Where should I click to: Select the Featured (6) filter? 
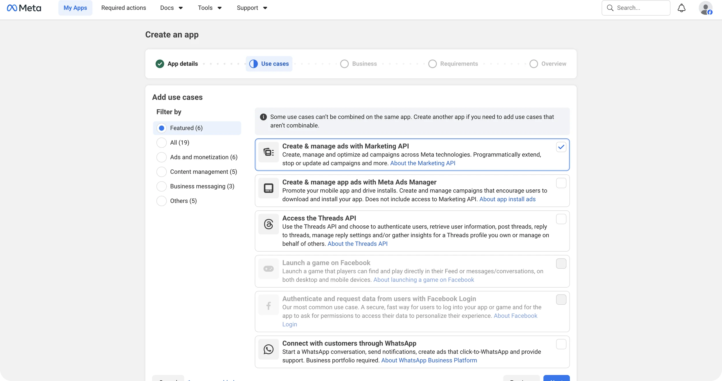[197, 128]
